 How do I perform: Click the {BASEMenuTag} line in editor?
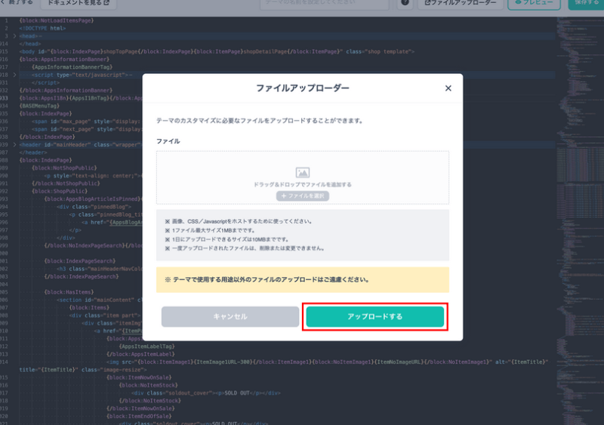[x=38, y=106]
